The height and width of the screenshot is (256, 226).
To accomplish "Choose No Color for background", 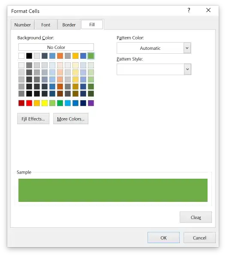I will [x=56, y=47].
